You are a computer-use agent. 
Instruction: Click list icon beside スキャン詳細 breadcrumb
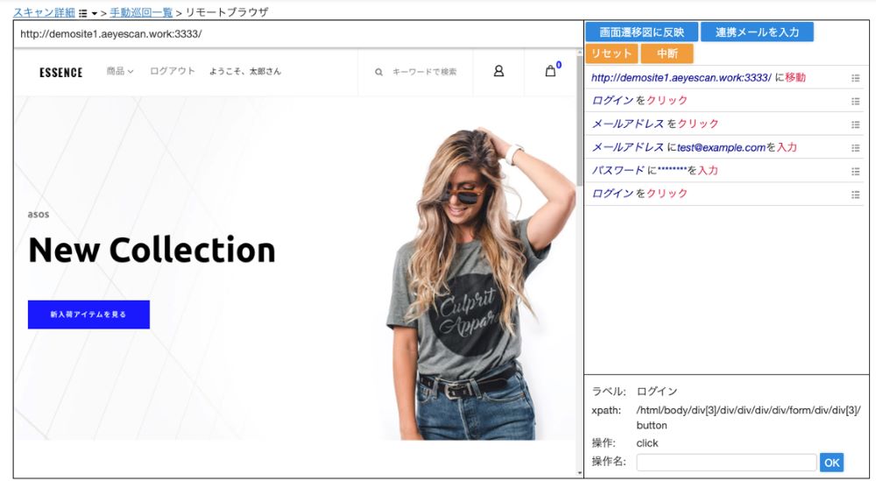[82, 13]
